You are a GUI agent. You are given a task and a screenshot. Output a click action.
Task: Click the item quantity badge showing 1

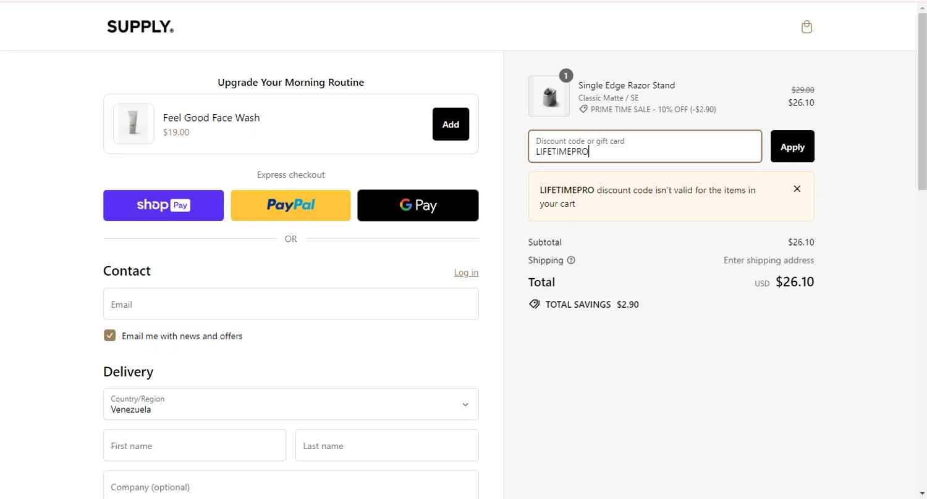click(566, 75)
